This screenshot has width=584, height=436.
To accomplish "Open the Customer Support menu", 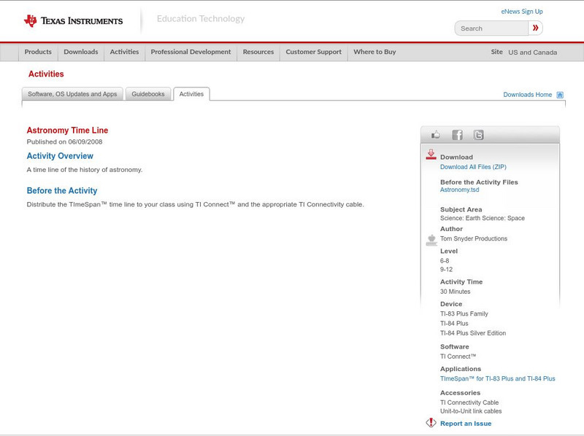I will coord(313,52).
